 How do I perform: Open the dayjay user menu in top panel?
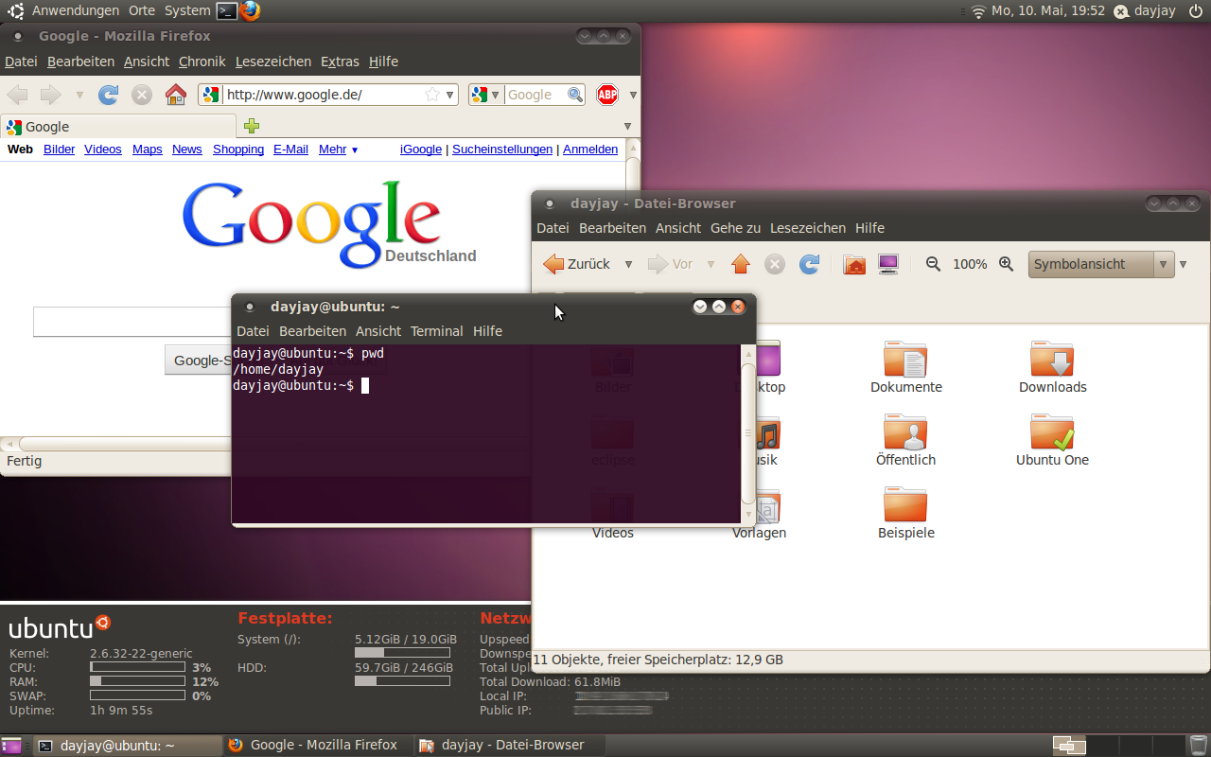tap(1145, 11)
